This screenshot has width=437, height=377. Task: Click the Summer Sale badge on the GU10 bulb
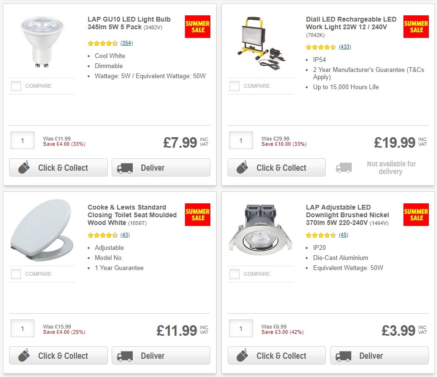click(197, 27)
